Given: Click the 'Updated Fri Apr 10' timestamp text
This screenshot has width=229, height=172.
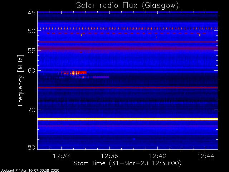Looking at the screenshot, I should (30, 171).
